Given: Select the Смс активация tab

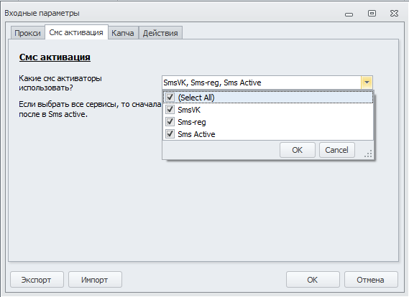Looking at the screenshot, I should [x=76, y=32].
